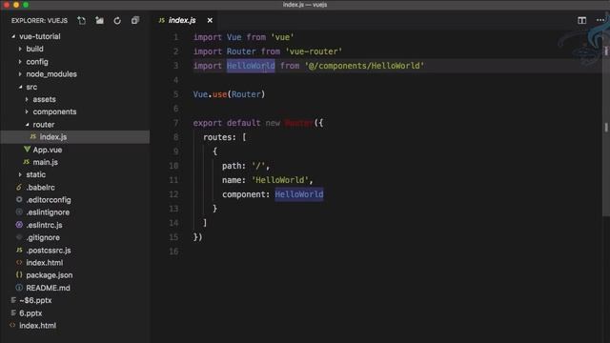Click the file icon beside 6.pptx
This screenshot has width=610, height=343.
[13, 313]
